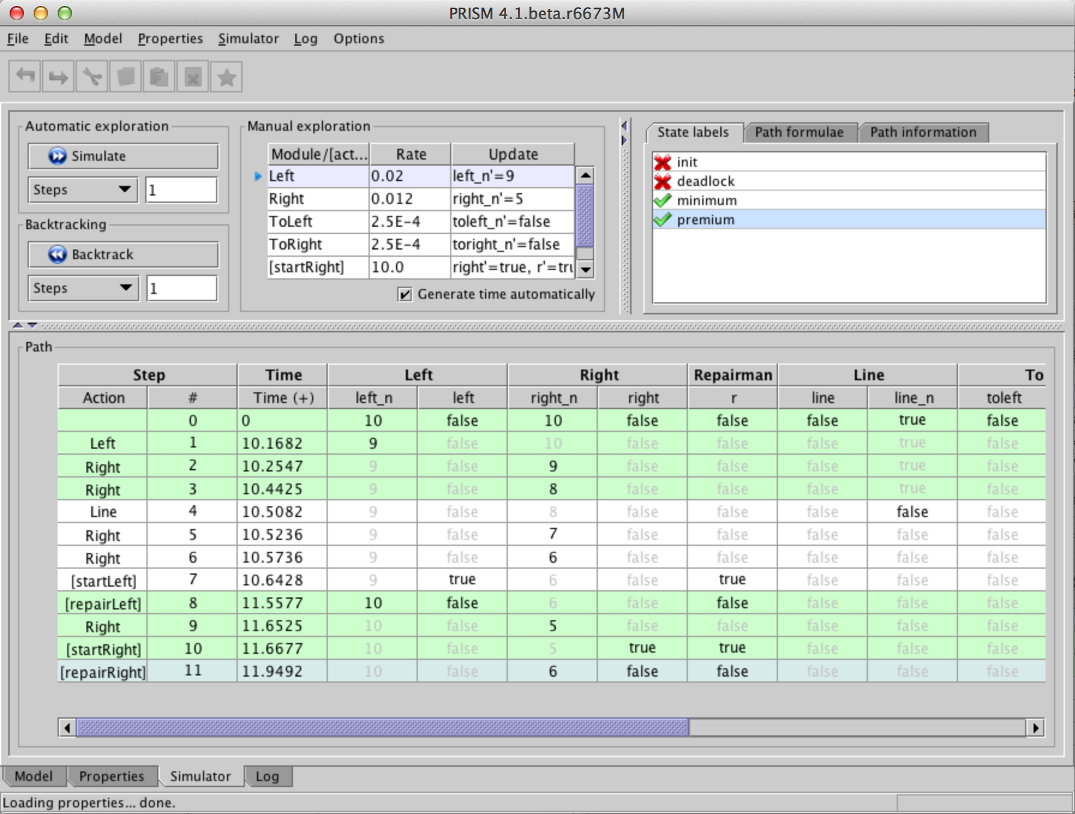Open the Steps dropdown under Backtrack

(82, 288)
